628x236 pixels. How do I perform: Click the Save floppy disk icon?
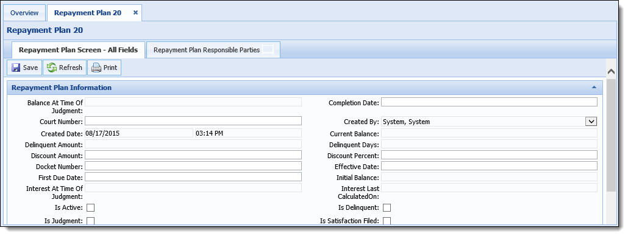(16, 68)
